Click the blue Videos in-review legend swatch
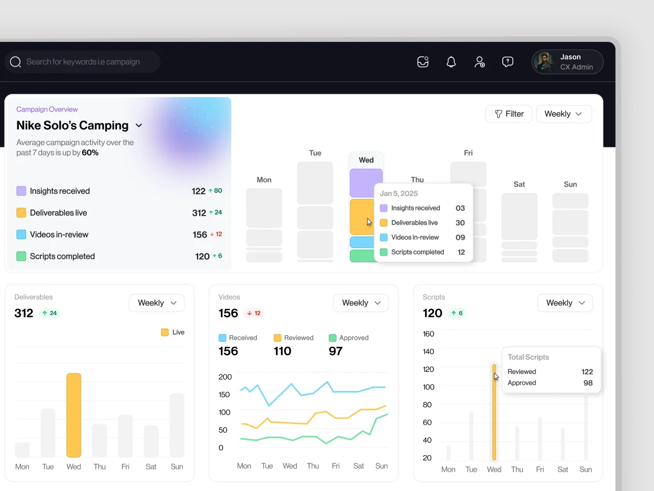The height and width of the screenshot is (491, 654). pos(21,234)
